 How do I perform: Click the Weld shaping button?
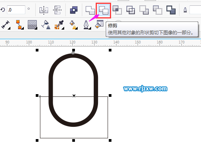[x=90, y=10]
